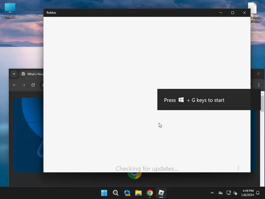The height and width of the screenshot is (199, 265).
Task: Go back in the Chrome window
Action: 14,85
